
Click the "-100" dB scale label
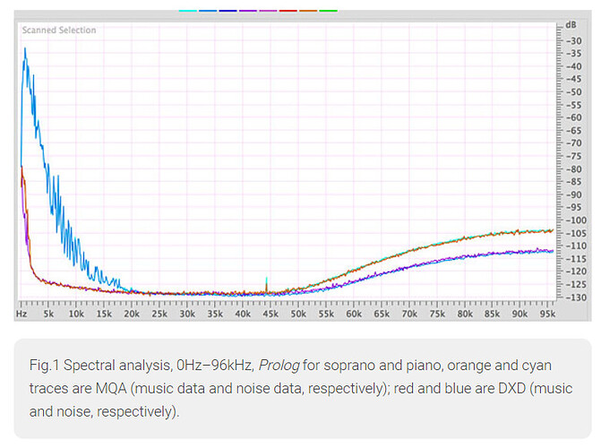[577, 220]
